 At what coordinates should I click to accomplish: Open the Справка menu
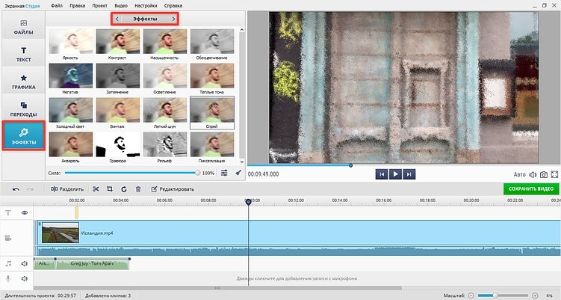coord(173,6)
